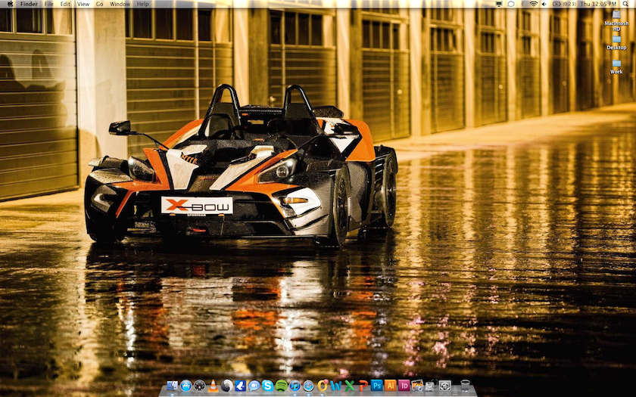Open the Wi-Fi status menu
Image resolution: width=636 pixels, height=397 pixels.
(533, 4)
